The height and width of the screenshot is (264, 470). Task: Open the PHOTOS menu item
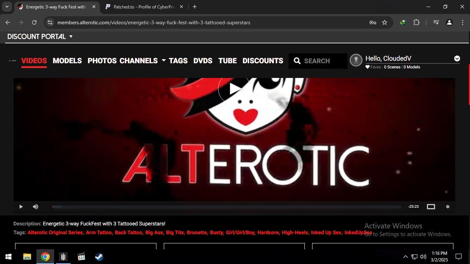coord(102,61)
